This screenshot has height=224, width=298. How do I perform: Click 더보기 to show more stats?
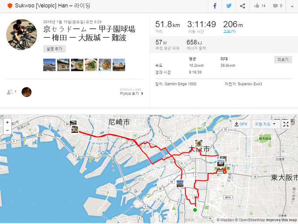tap(283, 60)
